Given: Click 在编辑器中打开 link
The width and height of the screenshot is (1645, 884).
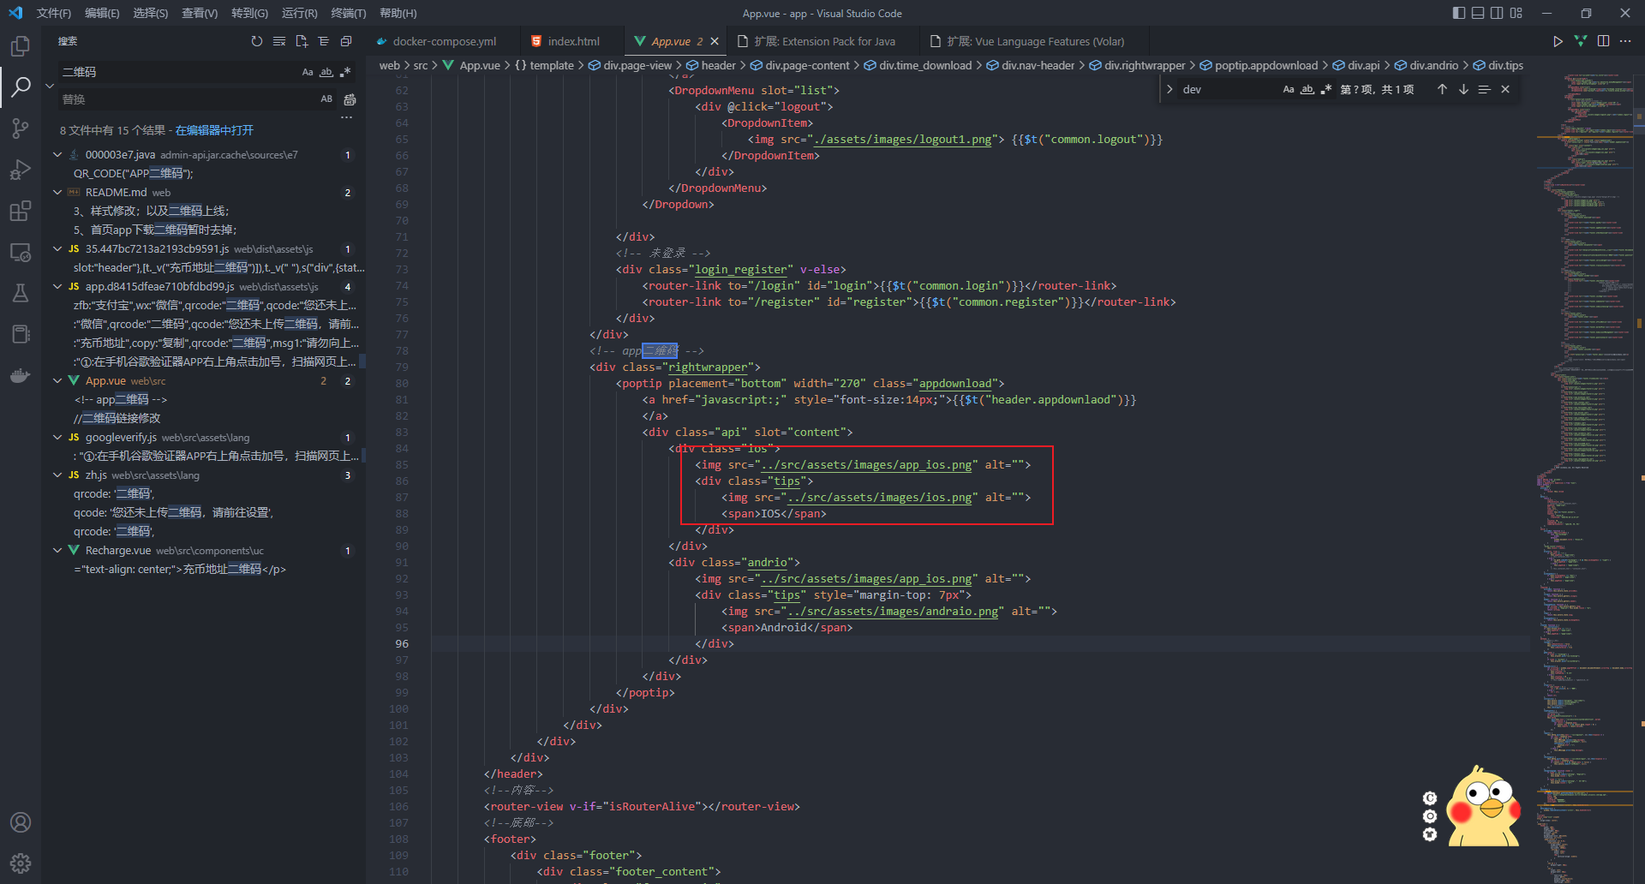Looking at the screenshot, I should point(214,130).
